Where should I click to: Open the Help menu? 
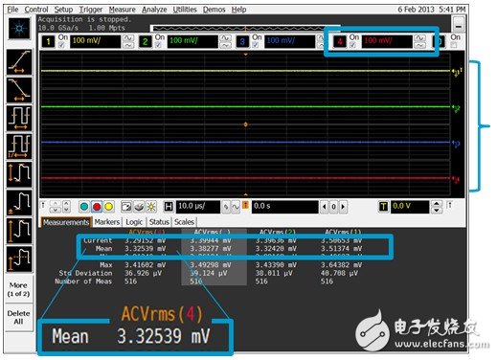click(238, 10)
